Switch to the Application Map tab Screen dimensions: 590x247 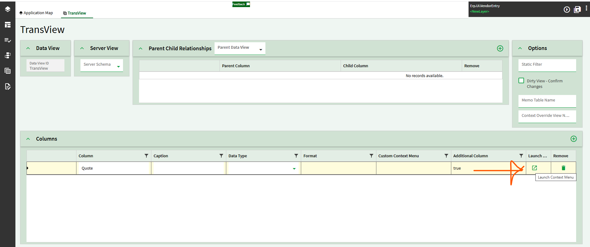point(36,13)
